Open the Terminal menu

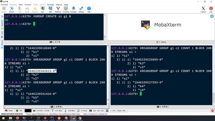[x=4, y=4]
